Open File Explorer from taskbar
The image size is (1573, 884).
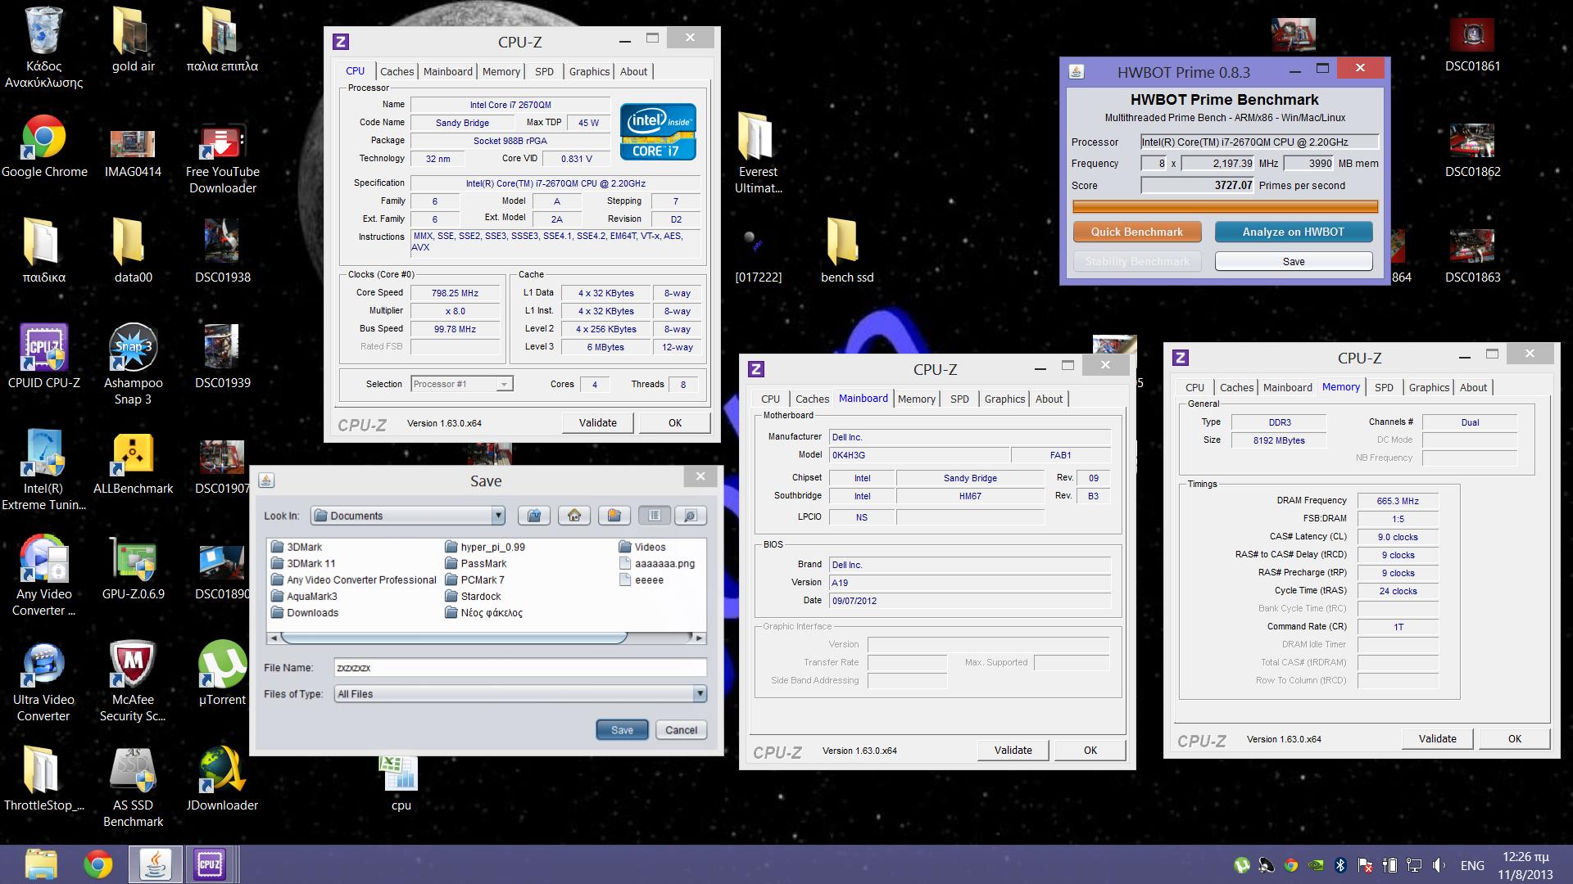point(41,864)
